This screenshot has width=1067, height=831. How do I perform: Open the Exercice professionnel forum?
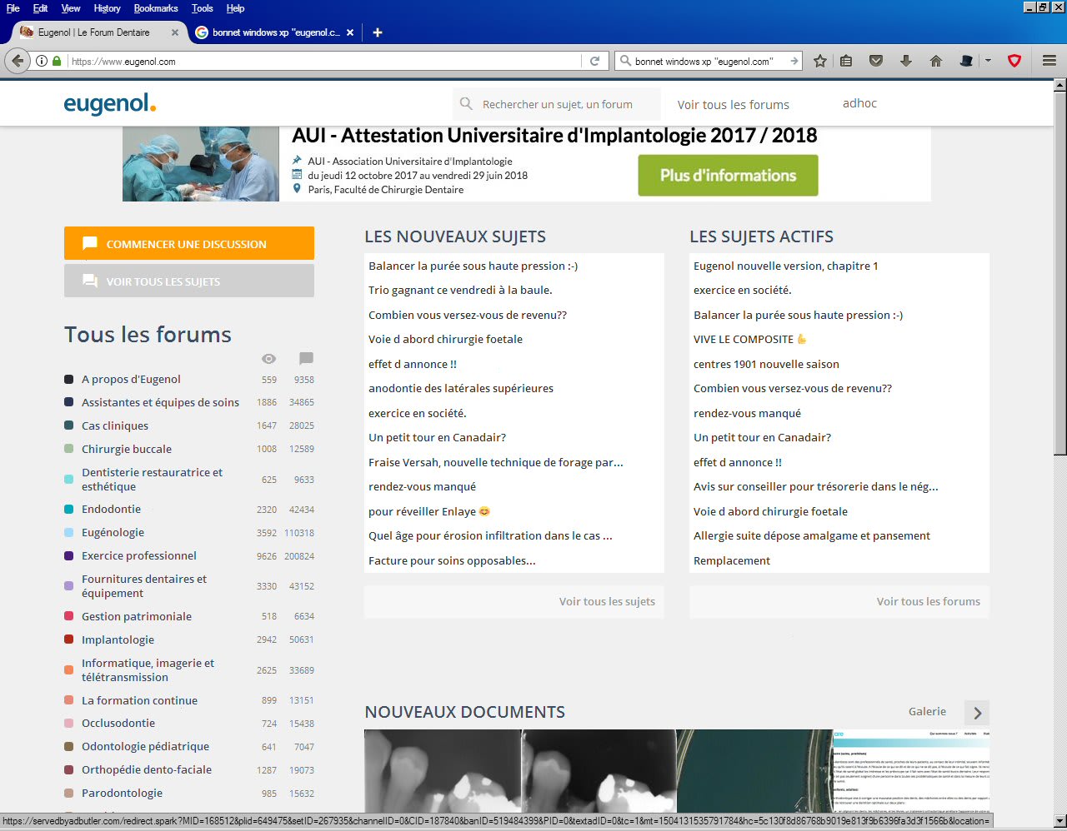[139, 555]
